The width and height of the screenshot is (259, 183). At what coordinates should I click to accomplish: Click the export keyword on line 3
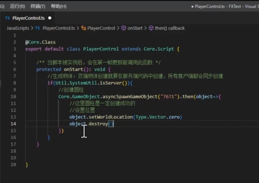pyautogui.click(x=34, y=49)
